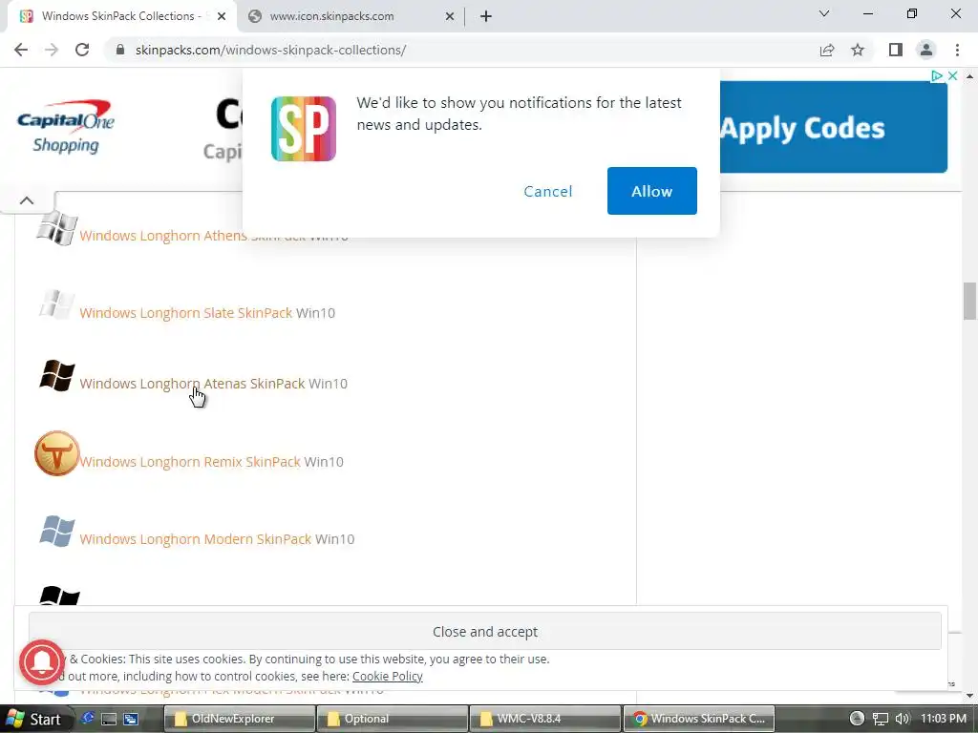Reload the skinpacks page
This screenshot has width=978, height=733.
pos(82,50)
